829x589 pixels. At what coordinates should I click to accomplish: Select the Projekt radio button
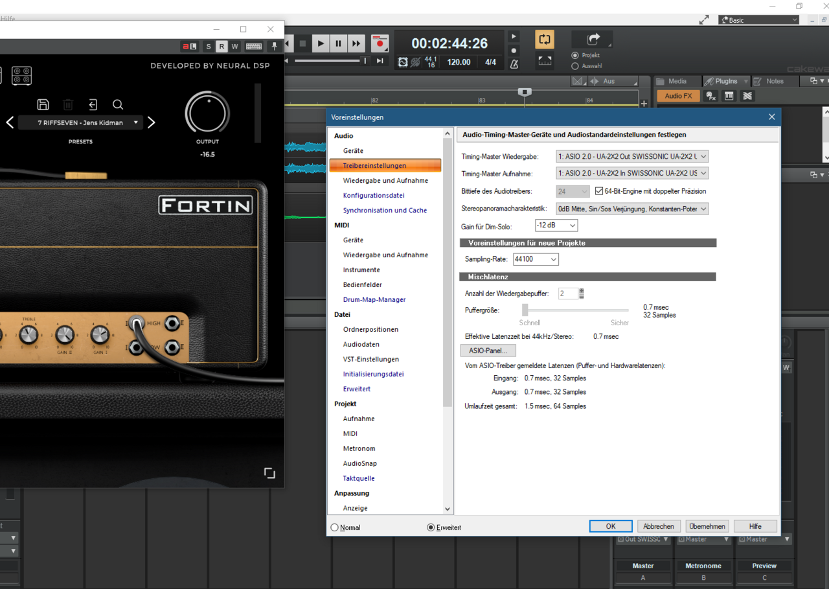click(x=575, y=55)
